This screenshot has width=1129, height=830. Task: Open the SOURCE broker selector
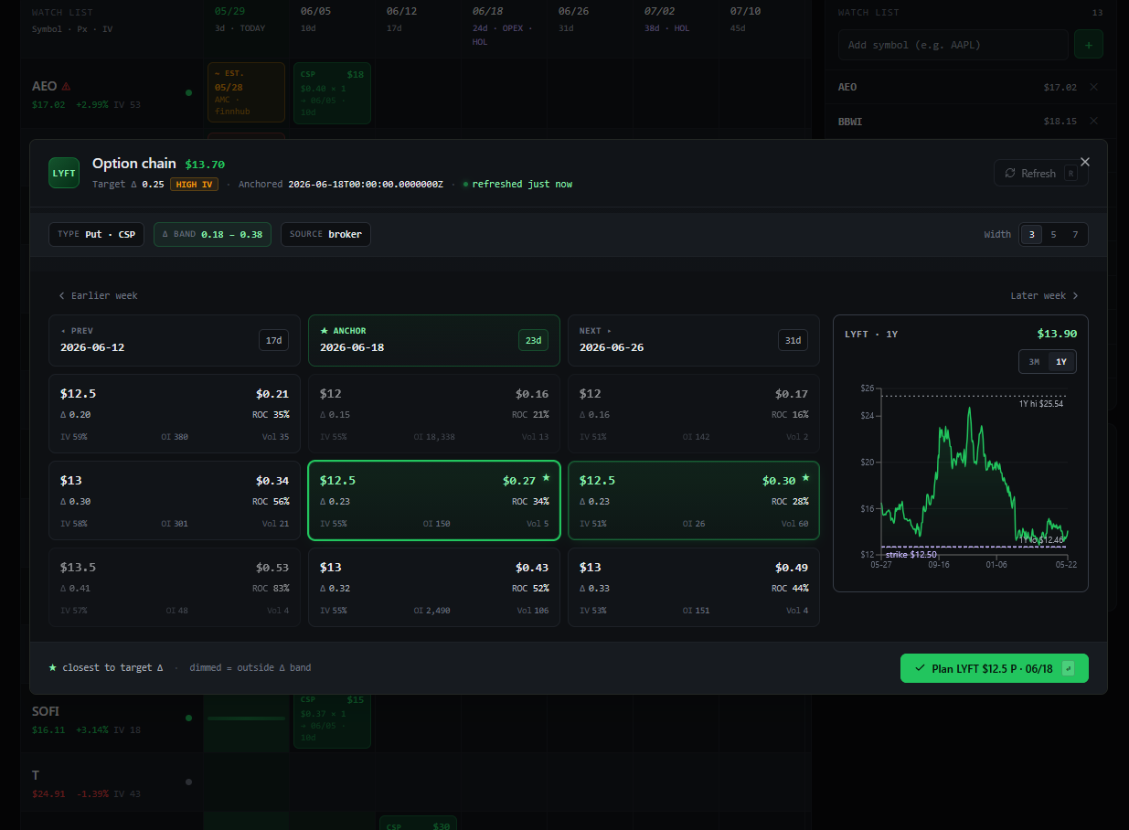325,234
